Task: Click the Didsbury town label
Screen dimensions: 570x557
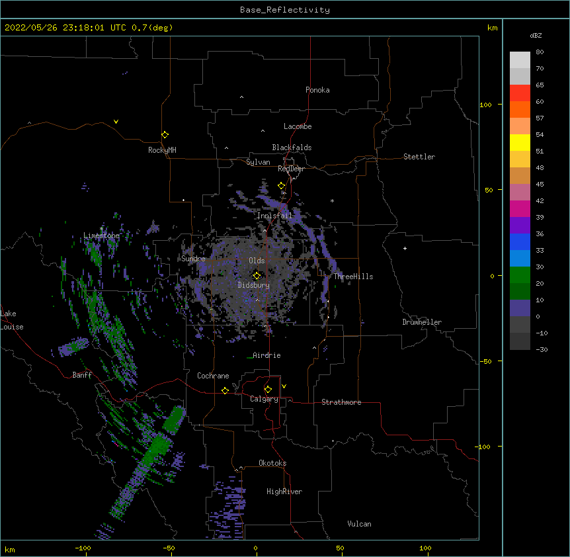Action: point(254,285)
